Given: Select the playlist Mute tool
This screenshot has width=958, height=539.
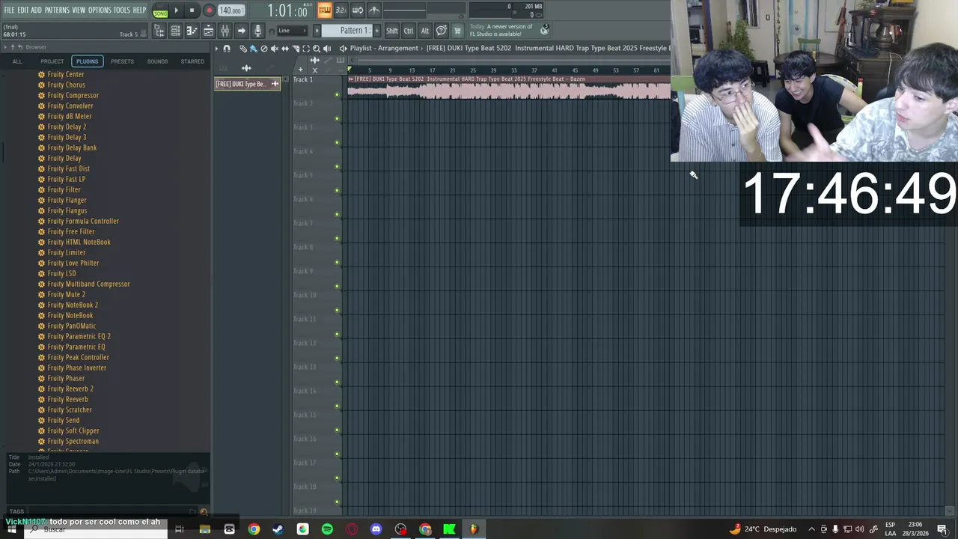Looking at the screenshot, I should [x=274, y=49].
